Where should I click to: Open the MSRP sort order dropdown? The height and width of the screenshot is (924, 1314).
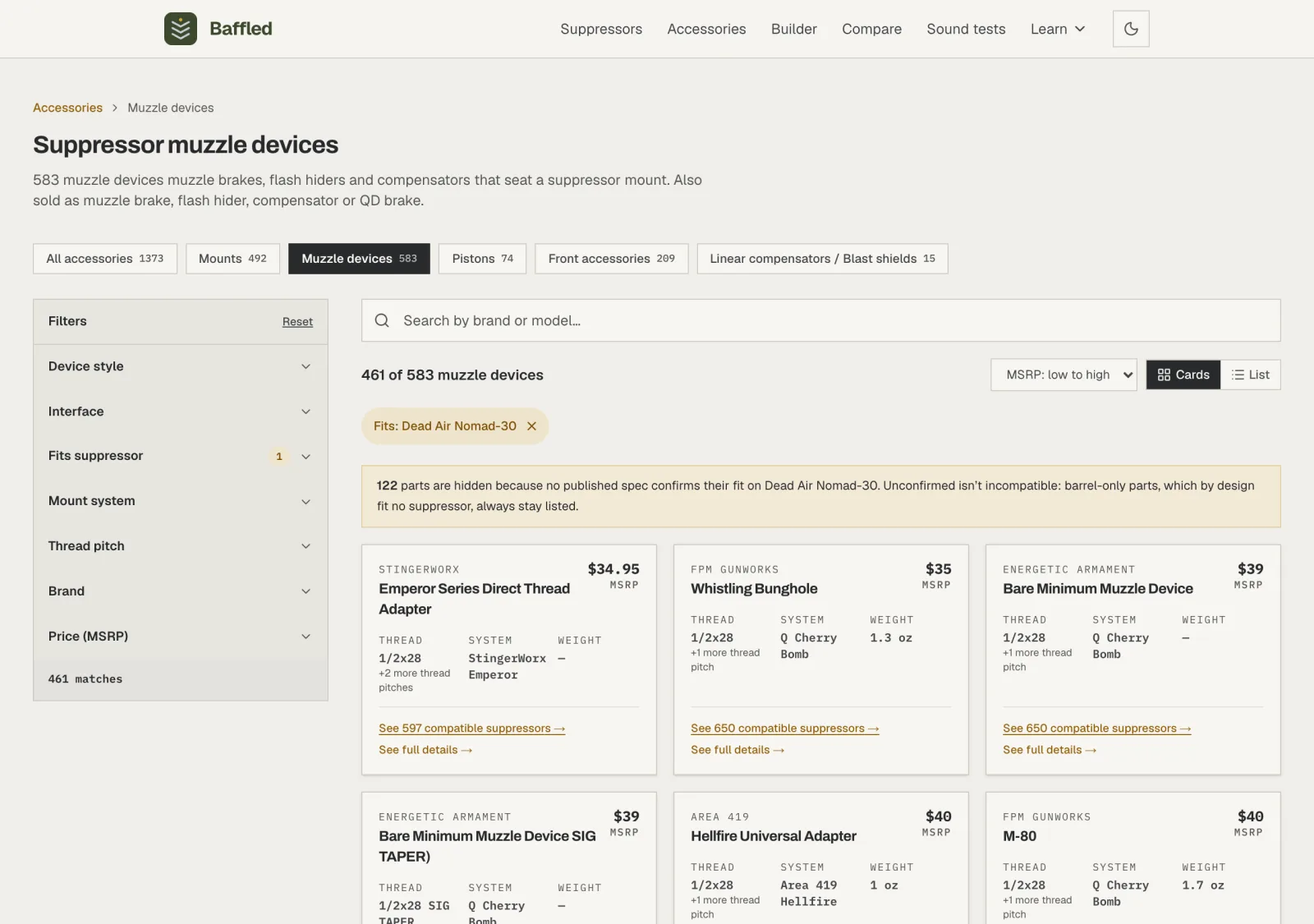(1064, 375)
